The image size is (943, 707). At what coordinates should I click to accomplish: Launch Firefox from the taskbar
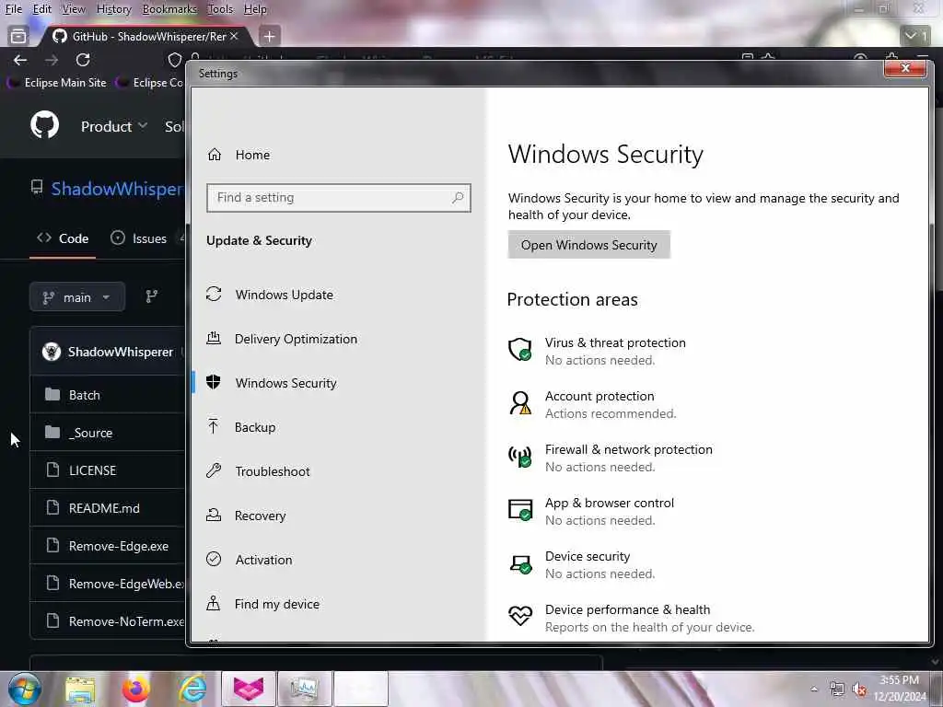[136, 689]
